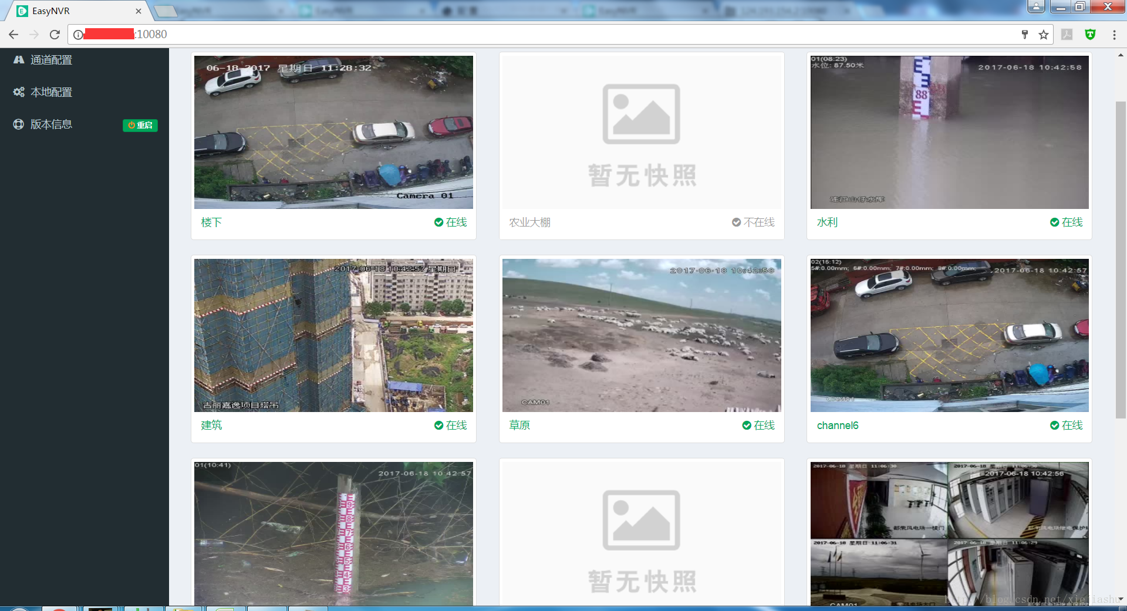Open the 草原 channel link
Image resolution: width=1127 pixels, height=611 pixels.
click(519, 425)
